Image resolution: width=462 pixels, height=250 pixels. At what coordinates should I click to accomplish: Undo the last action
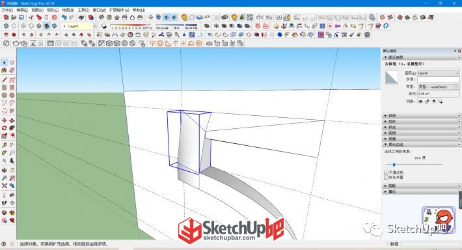[x=64, y=18]
